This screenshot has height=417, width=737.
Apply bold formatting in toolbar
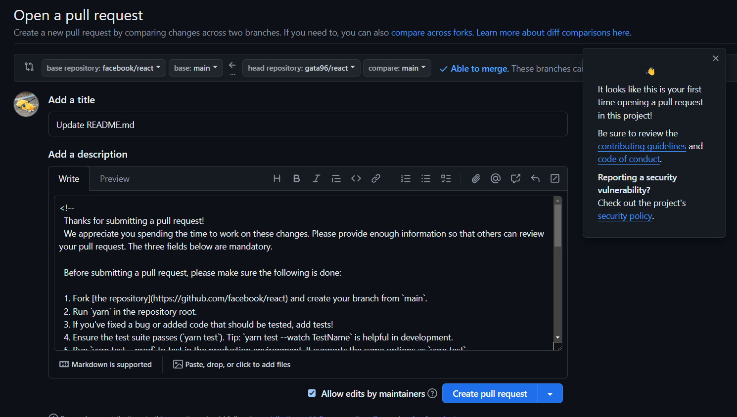pos(296,178)
